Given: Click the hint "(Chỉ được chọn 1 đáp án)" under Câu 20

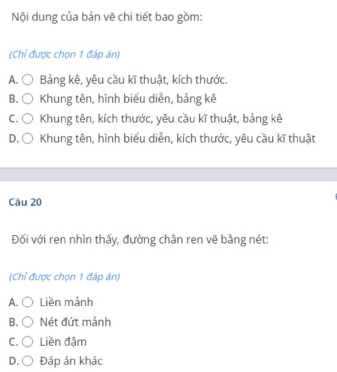Looking at the screenshot, I should click(x=65, y=277).
